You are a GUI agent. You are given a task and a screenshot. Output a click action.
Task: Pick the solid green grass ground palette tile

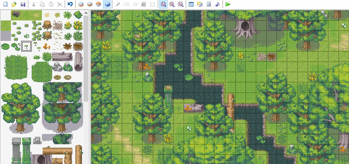pos(5,26)
